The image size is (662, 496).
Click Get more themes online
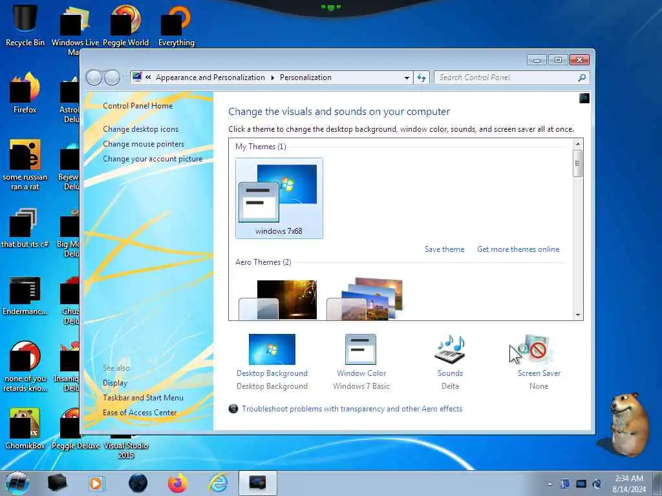coord(518,249)
